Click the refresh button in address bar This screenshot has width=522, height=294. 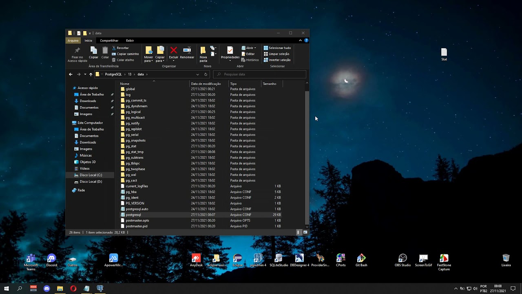(x=206, y=74)
